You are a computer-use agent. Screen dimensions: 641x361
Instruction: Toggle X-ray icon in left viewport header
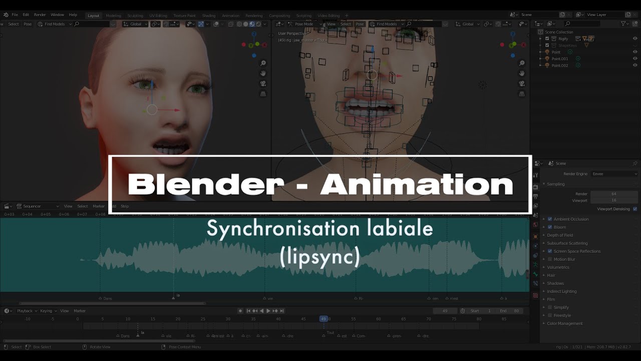[230, 24]
